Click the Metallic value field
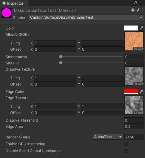The width and height of the screenshot is (145, 158). point(134,63)
